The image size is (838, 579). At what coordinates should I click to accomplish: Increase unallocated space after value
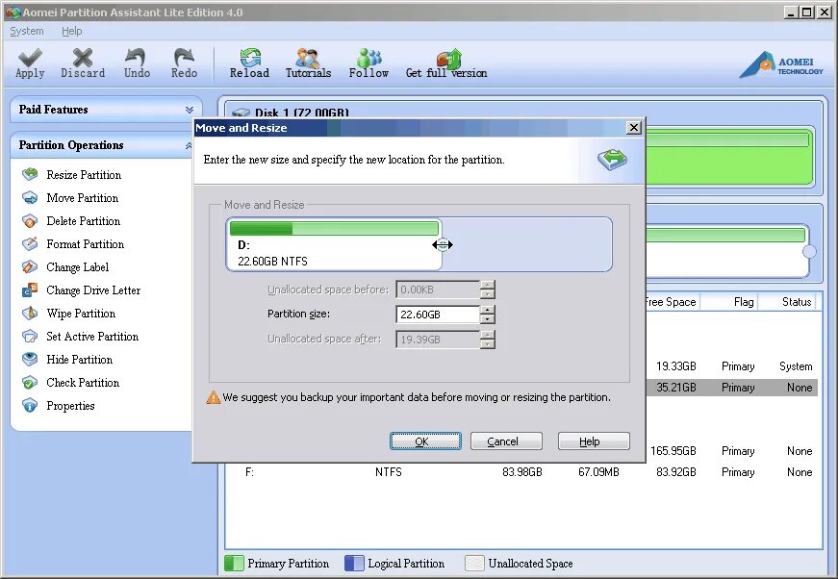pyautogui.click(x=488, y=335)
